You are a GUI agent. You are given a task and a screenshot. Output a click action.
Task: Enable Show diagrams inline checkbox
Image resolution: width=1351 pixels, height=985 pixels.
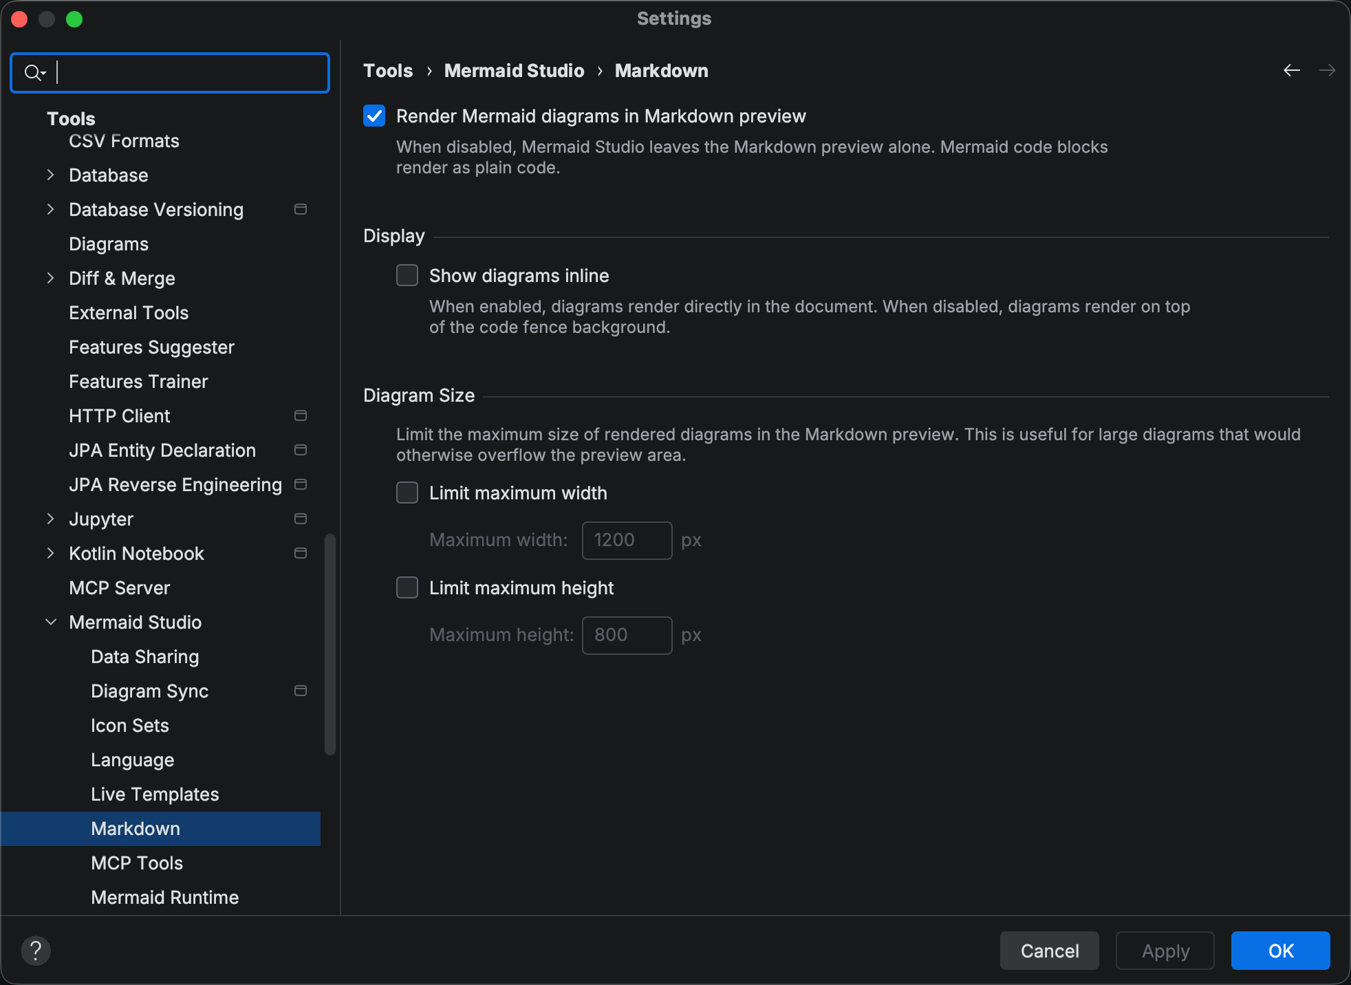pos(407,275)
